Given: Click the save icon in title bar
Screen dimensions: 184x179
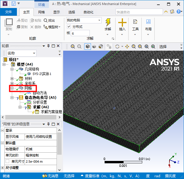Looking at the screenshot, I should click(14, 4).
